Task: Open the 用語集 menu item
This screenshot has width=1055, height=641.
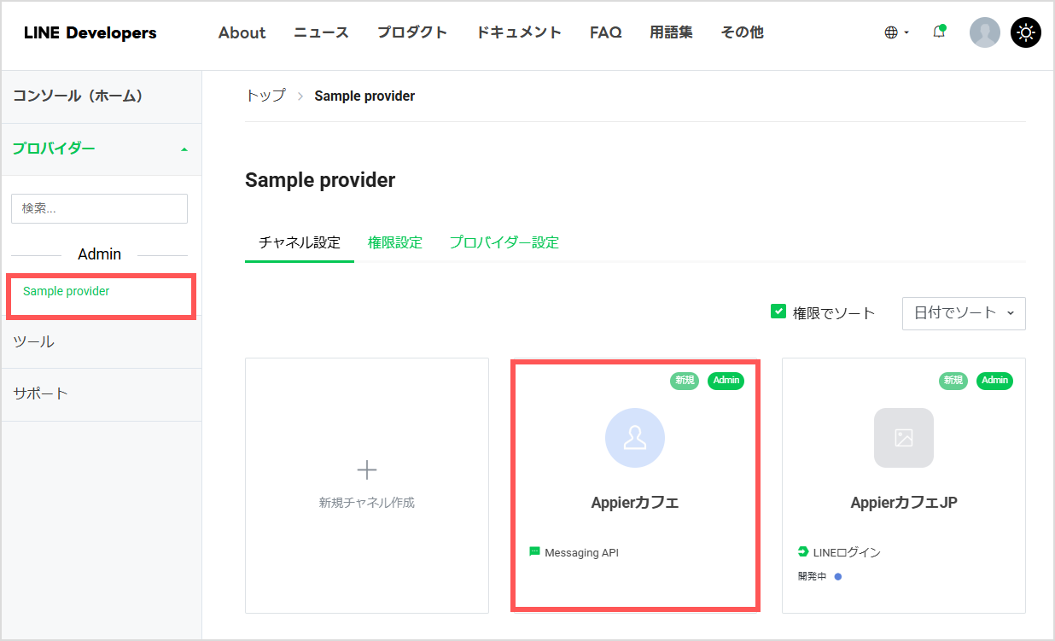Action: pos(671,32)
